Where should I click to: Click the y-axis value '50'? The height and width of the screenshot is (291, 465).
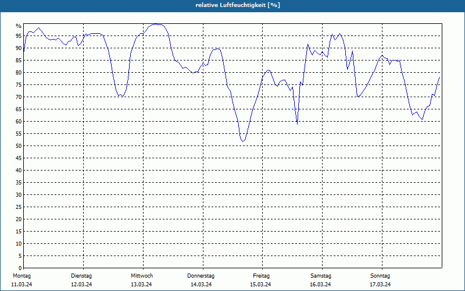coord(19,146)
